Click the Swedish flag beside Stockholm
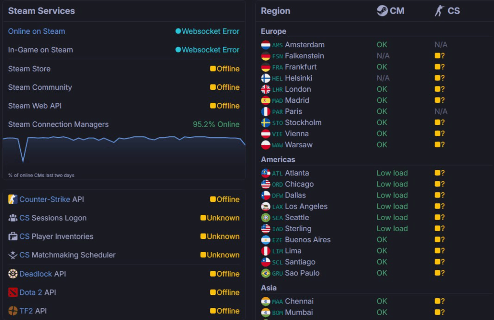Viewport: 494px width, 320px height. [266, 123]
